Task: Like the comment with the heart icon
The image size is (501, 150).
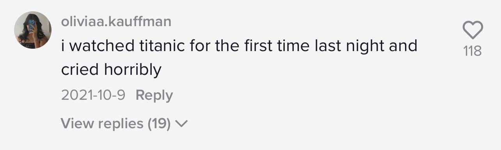Action: click(473, 30)
